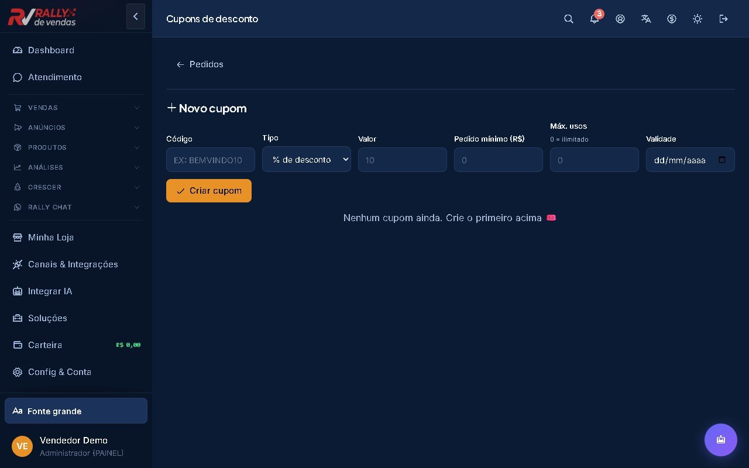Image resolution: width=749 pixels, height=468 pixels.
Task: Expand the VENDAS section
Action: pyautogui.click(x=76, y=108)
